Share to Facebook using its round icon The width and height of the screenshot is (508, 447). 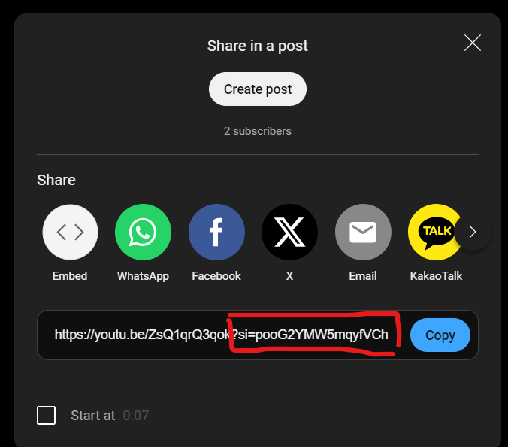216,232
